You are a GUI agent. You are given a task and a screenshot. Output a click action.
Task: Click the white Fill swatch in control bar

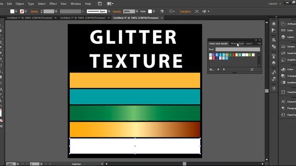click(12, 12)
